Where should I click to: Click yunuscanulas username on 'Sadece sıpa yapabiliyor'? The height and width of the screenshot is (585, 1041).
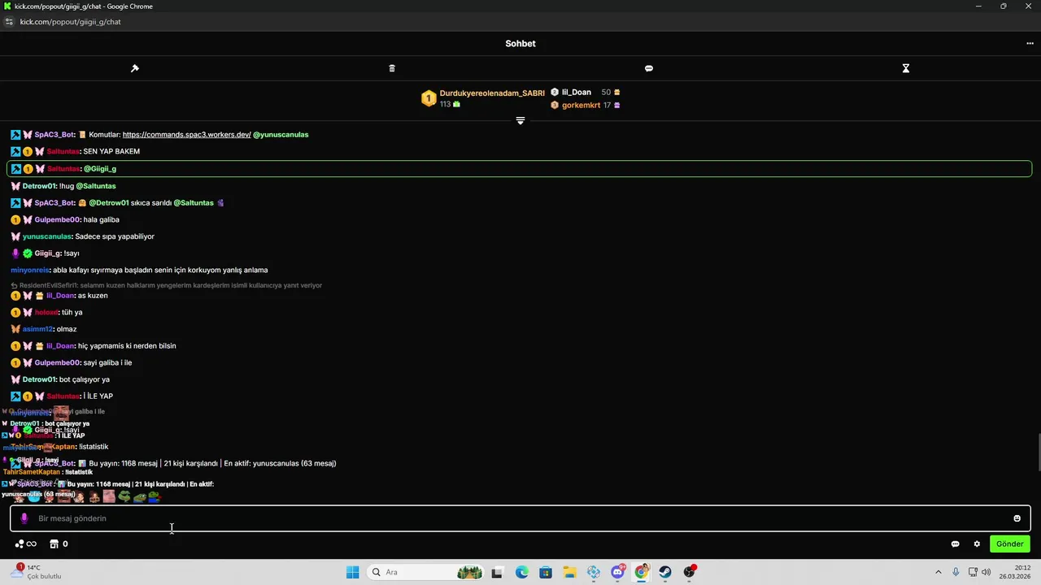coord(47,236)
